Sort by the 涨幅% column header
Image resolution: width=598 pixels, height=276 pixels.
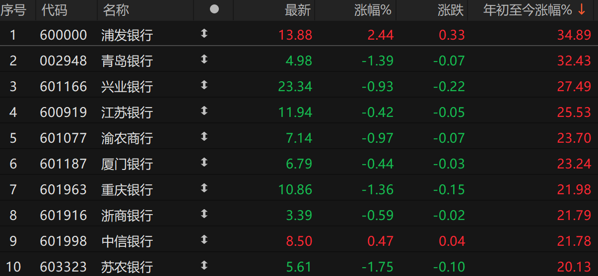pos(373,10)
